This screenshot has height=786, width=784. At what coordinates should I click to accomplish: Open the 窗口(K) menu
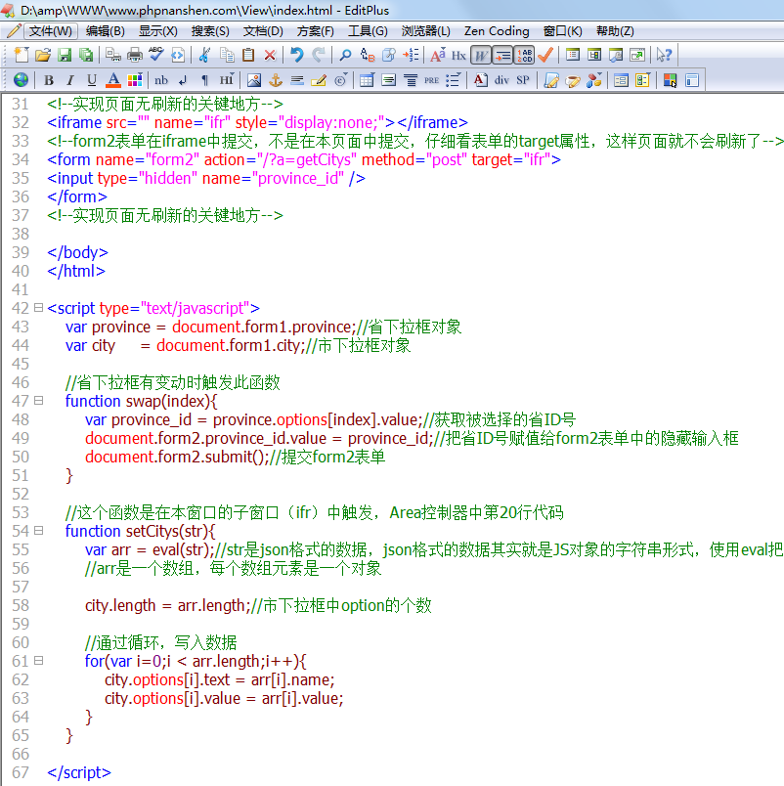click(563, 31)
